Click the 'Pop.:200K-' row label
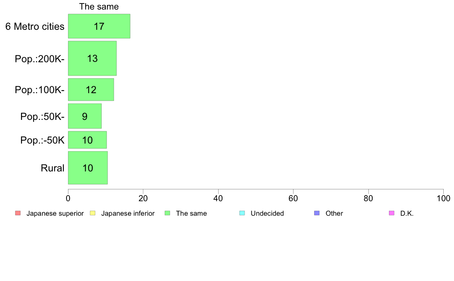This screenshot has height=281, width=454. pyautogui.click(x=39, y=59)
